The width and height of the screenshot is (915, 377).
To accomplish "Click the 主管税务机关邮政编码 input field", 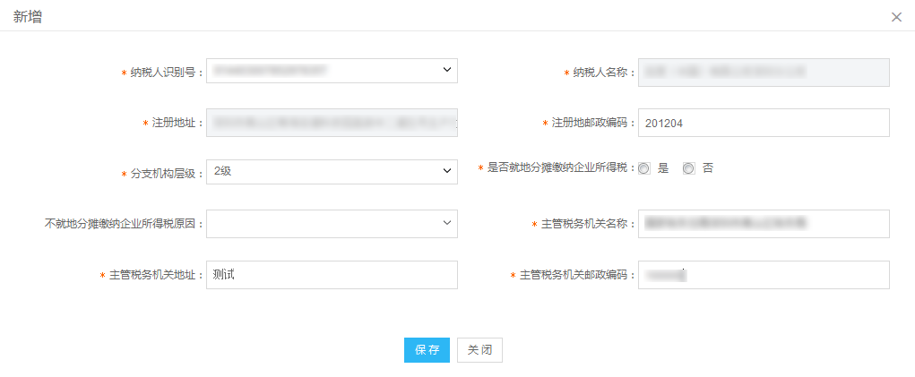I will tap(764, 274).
